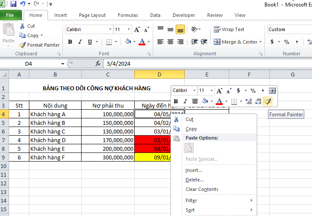Image resolution: width=312 pixels, height=216 pixels.
Task: Select column C header
Action: coord(108,75)
